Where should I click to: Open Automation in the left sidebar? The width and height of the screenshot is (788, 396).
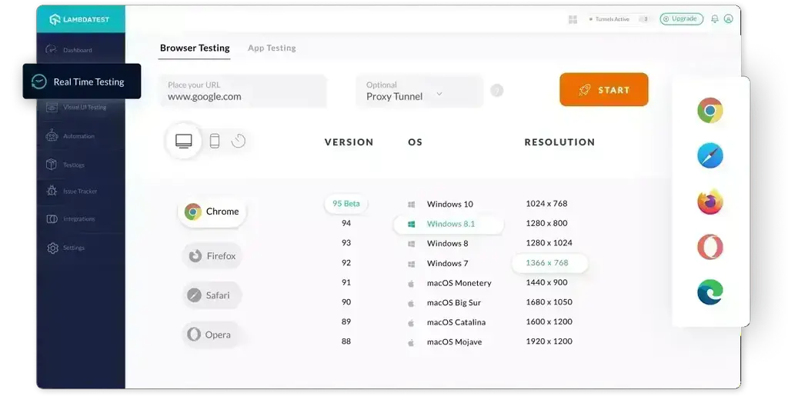tap(78, 136)
